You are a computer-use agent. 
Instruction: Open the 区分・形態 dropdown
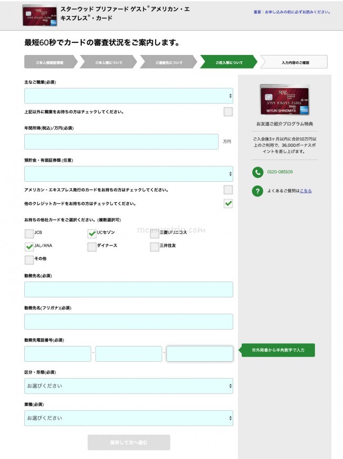point(129,386)
